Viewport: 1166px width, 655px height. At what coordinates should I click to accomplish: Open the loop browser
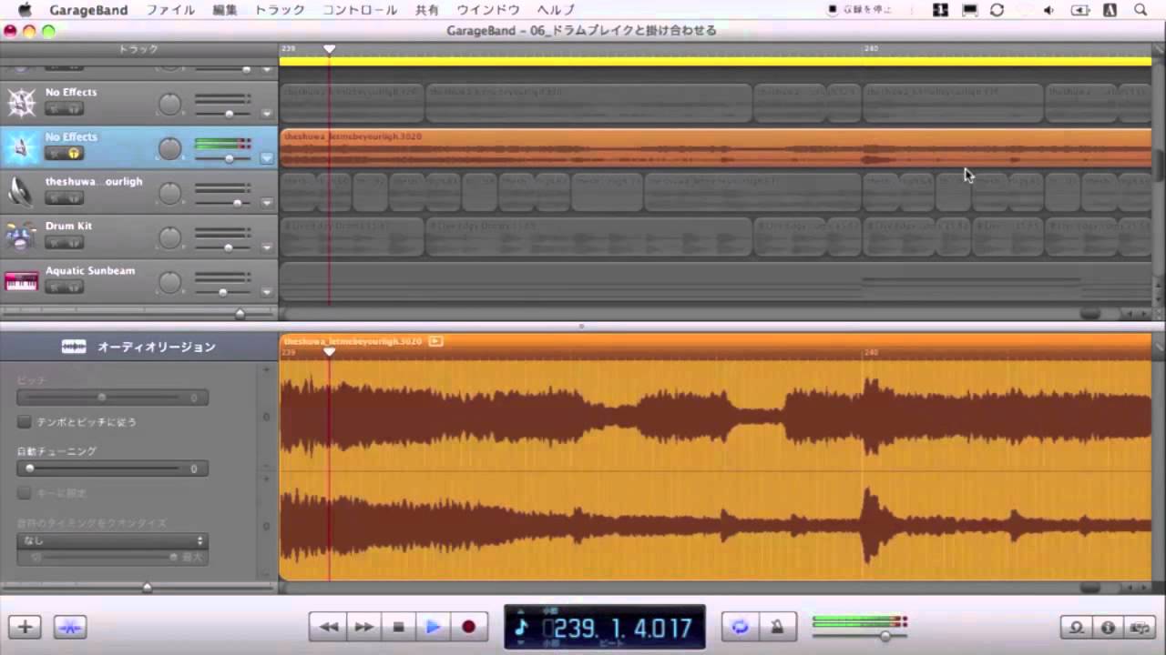[x=1077, y=627]
